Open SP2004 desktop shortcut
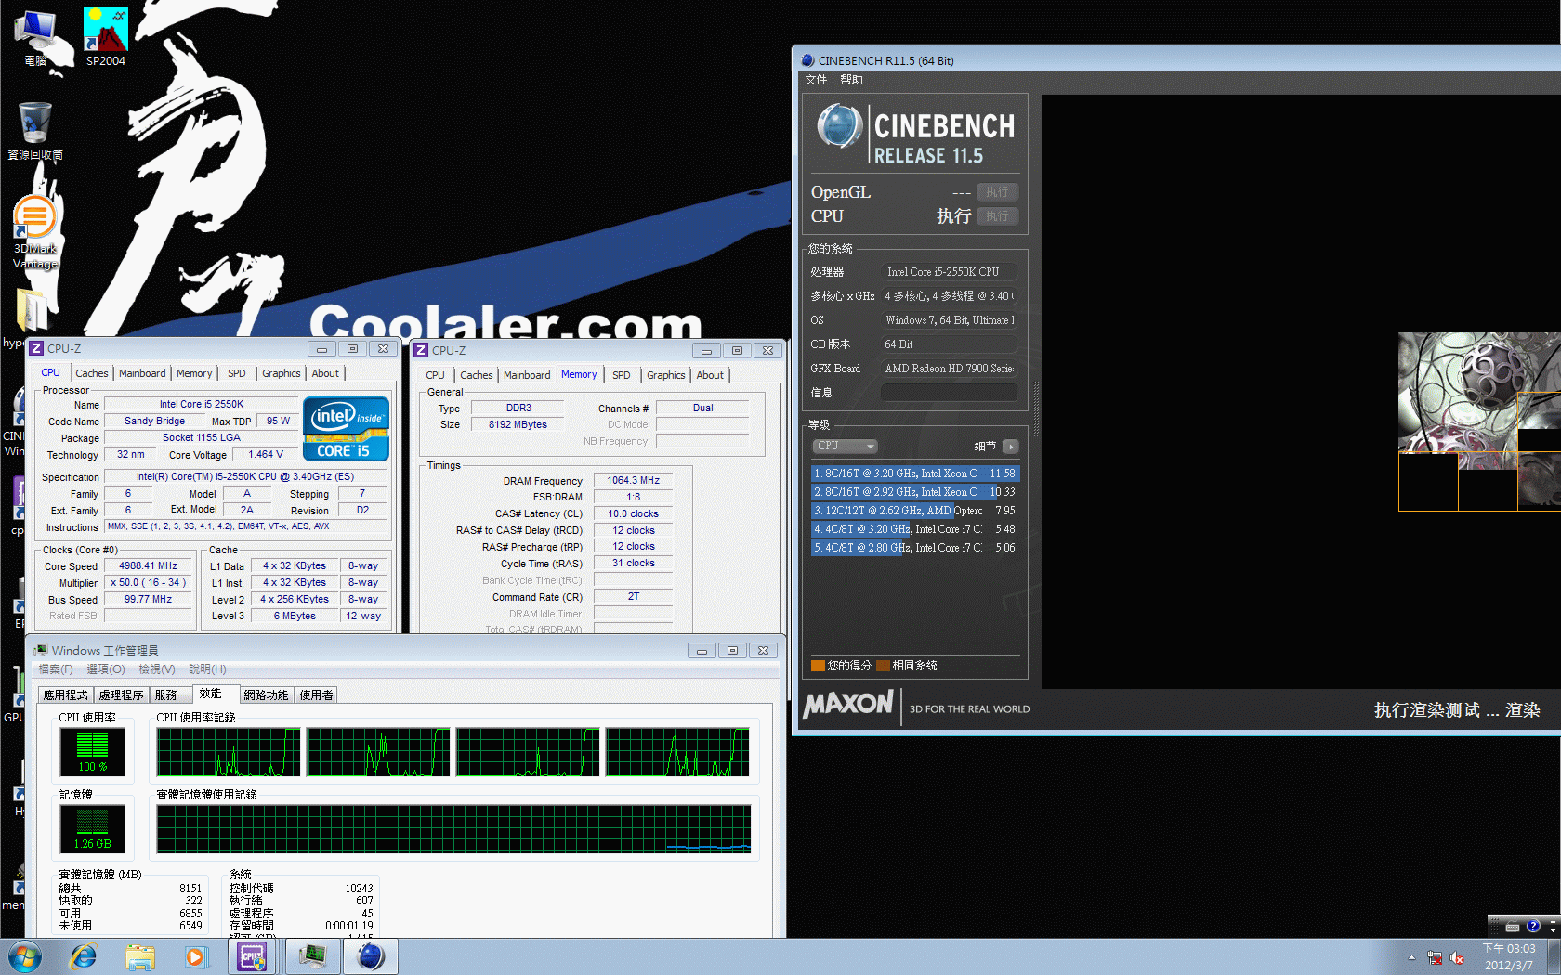 (106, 36)
